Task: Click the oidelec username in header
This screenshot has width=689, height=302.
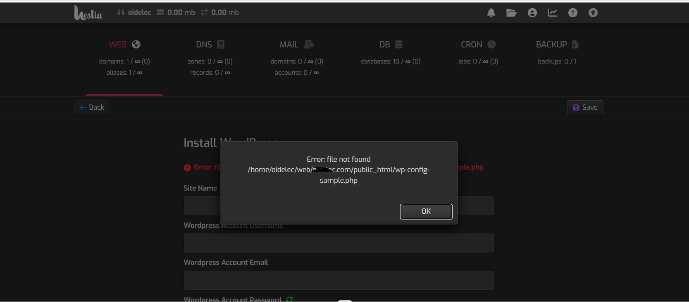Action: click(139, 12)
